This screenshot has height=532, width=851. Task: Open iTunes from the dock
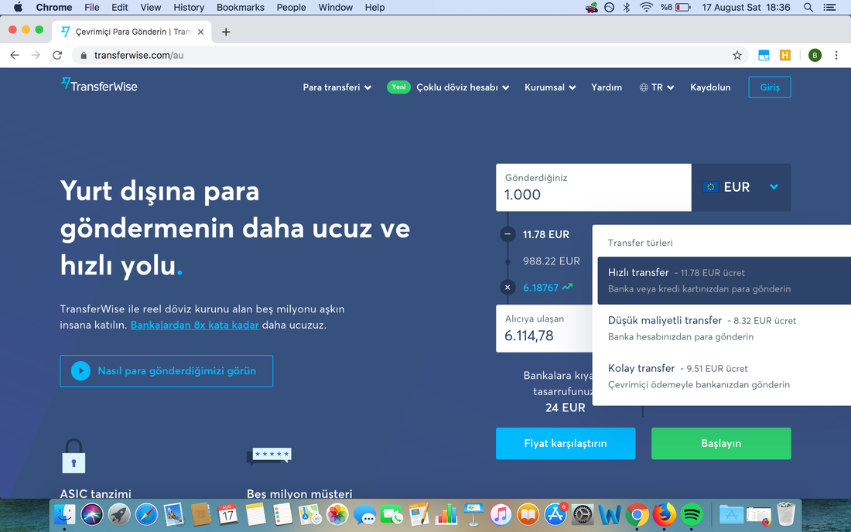click(x=501, y=514)
